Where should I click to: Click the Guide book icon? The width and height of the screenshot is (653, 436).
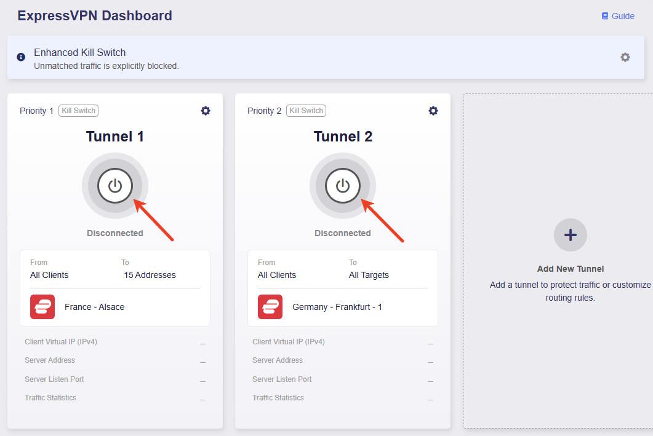605,16
